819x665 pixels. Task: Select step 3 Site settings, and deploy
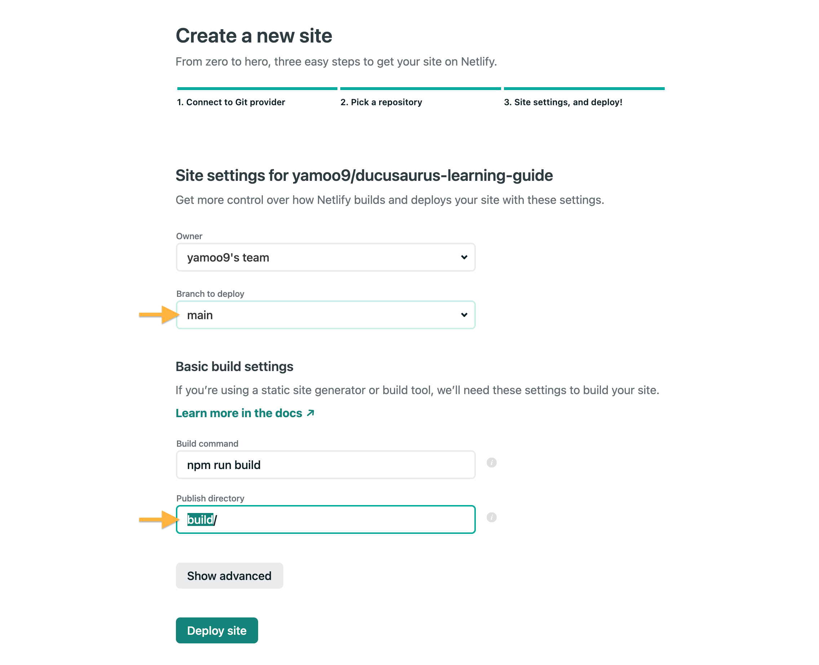(x=563, y=102)
